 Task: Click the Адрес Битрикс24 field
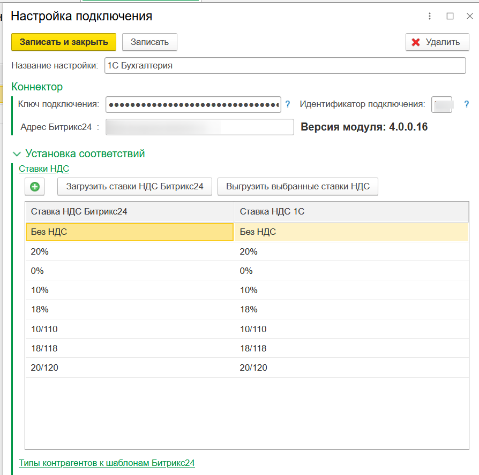click(x=199, y=127)
